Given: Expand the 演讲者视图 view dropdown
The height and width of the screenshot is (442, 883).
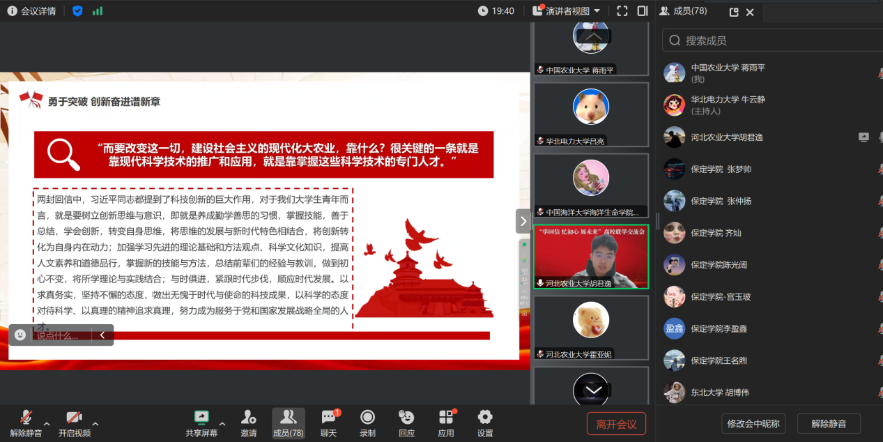Looking at the screenshot, I should [x=566, y=11].
